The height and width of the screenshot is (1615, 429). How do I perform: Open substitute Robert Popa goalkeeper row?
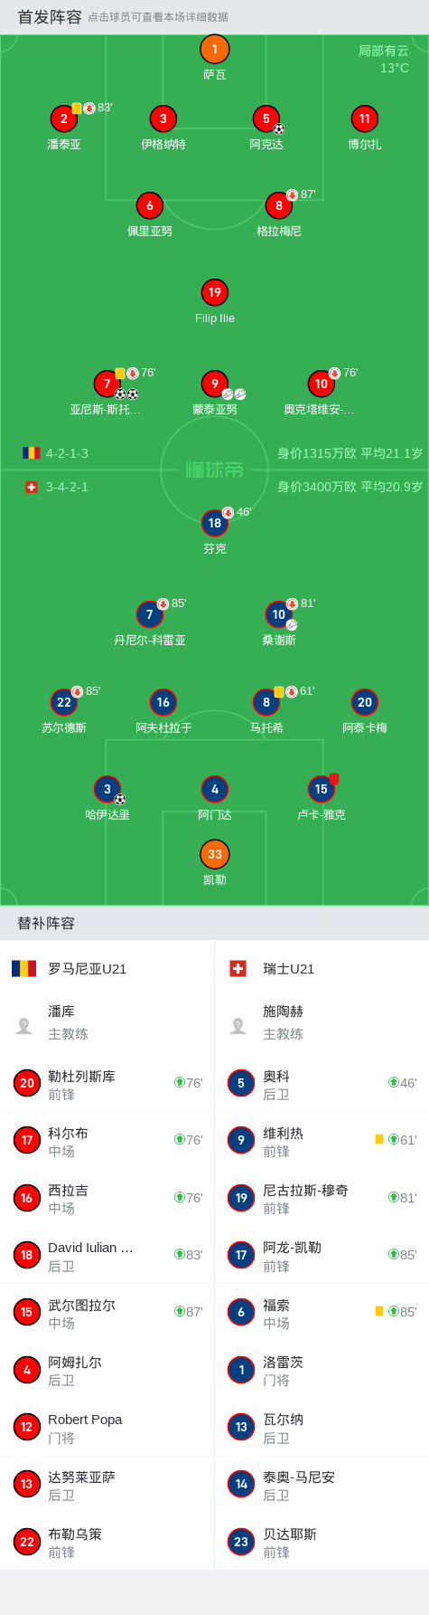pyautogui.click(x=107, y=1427)
